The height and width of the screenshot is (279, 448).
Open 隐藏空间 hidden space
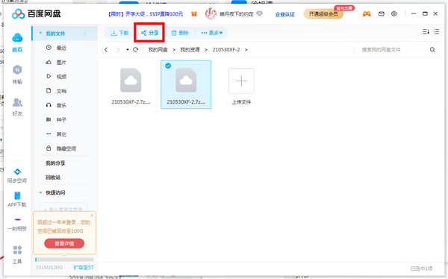(61, 148)
